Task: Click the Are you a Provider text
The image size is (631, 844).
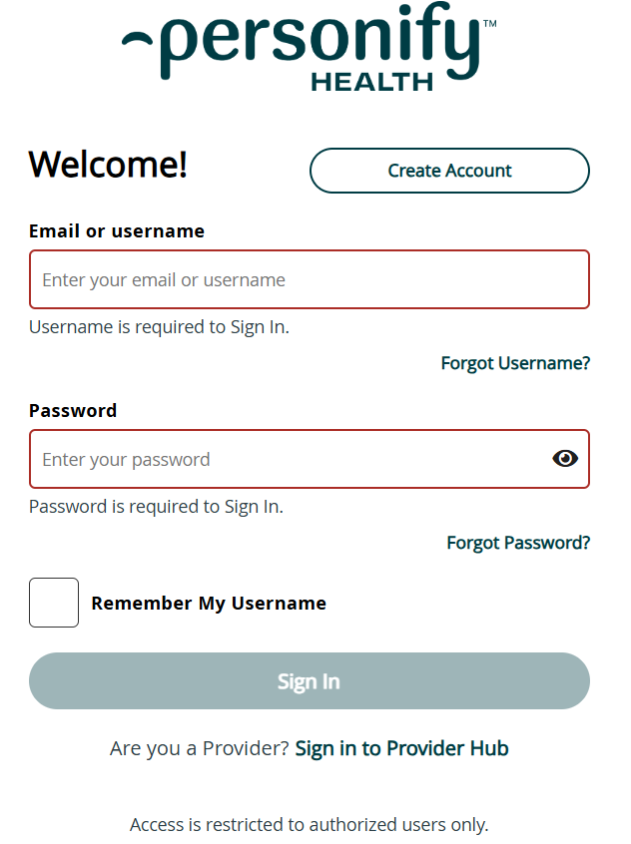Action: (x=200, y=747)
